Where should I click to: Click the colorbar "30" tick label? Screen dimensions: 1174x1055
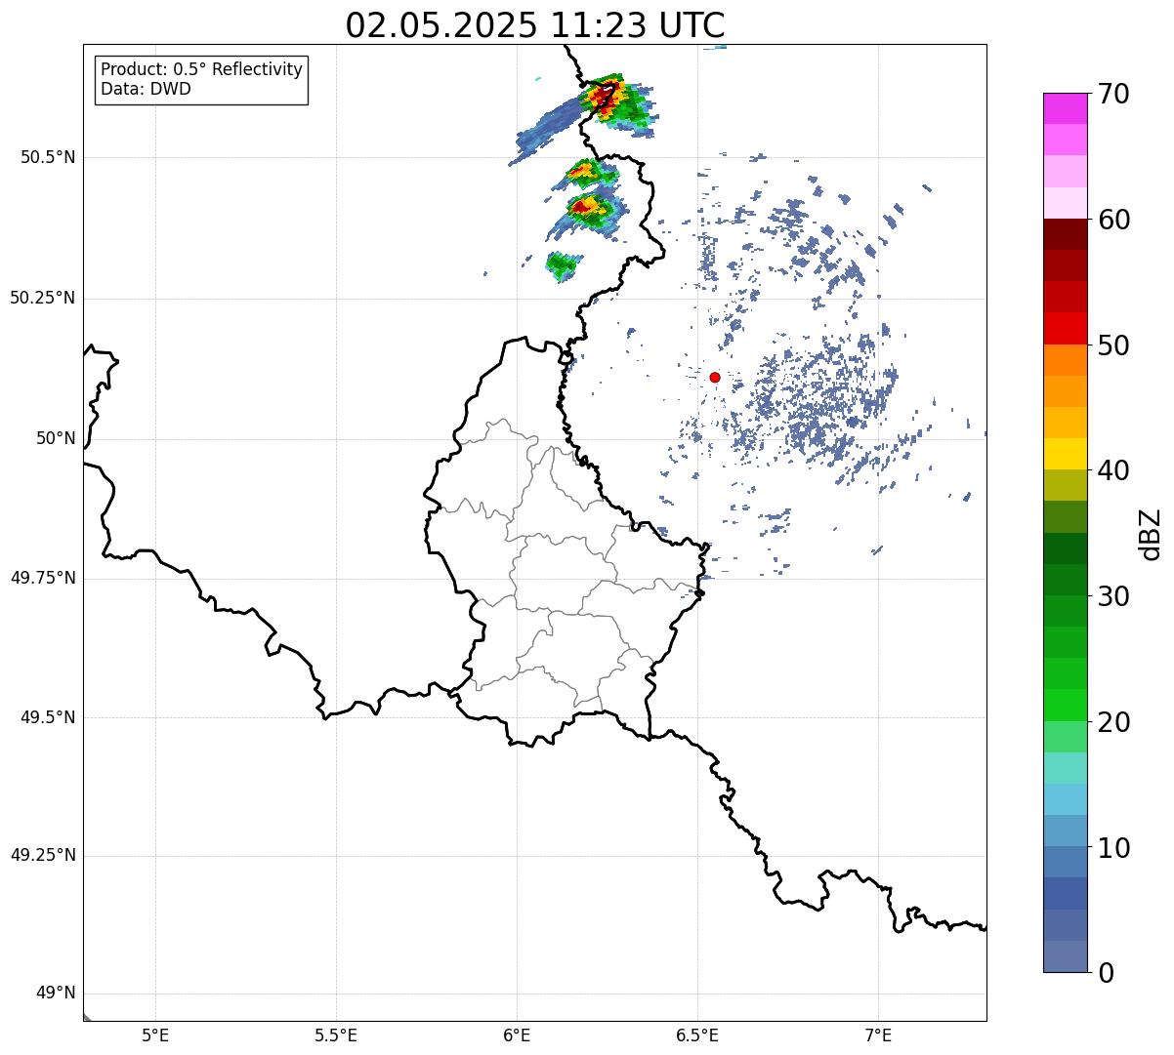pos(1114,596)
